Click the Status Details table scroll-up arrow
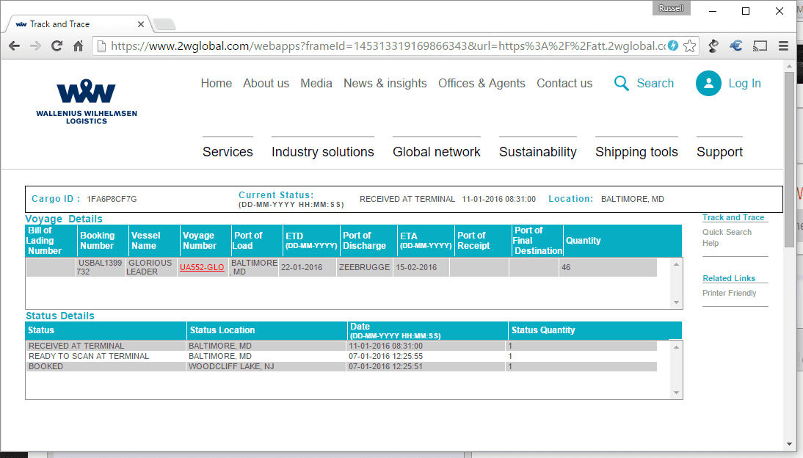The height and width of the screenshot is (458, 803). pyautogui.click(x=677, y=347)
